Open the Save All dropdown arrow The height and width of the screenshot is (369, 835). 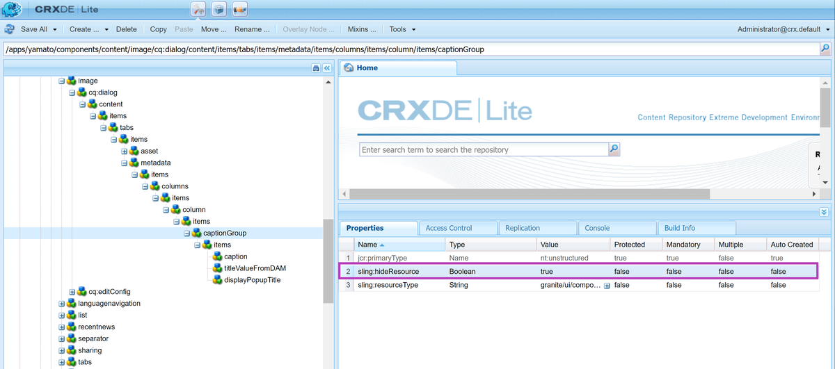tap(54, 30)
